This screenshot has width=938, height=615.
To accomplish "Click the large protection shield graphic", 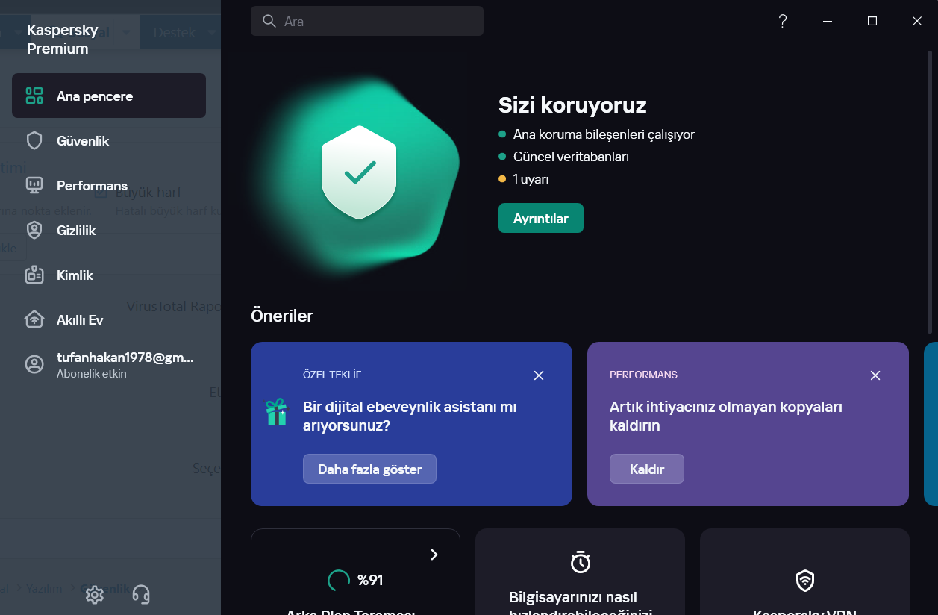I will pos(360,173).
